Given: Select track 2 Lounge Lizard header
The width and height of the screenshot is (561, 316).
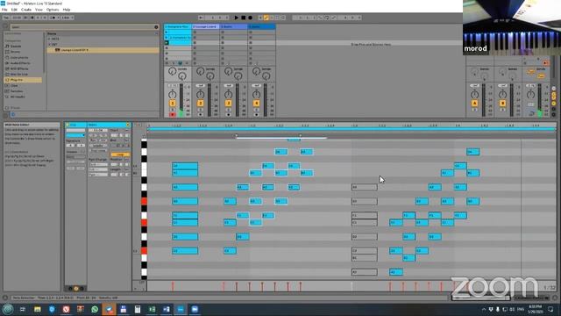Looking at the screenshot, I should pos(205,26).
